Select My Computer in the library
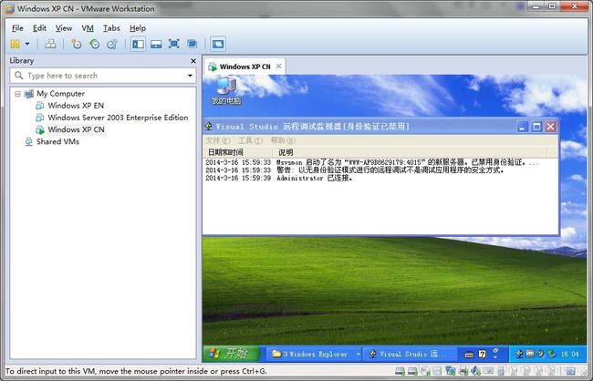Screen dimensions: 593x381 (60, 94)
